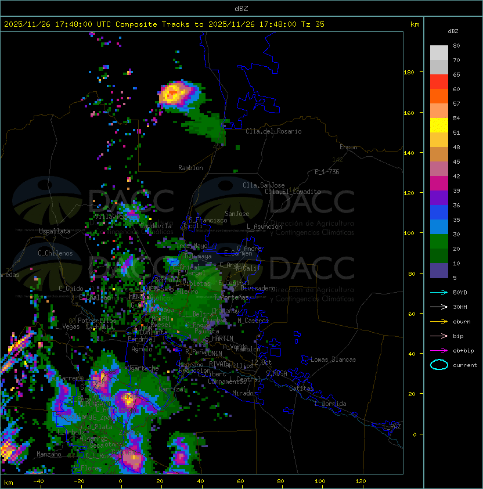Pick the purple swatch below 39 dBZ
Image resolution: width=483 pixels, height=489 pixels.
coord(439,197)
